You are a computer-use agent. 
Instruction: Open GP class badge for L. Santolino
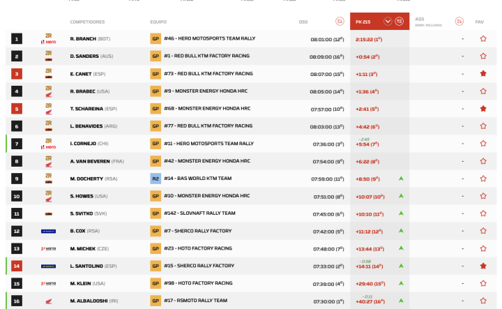coord(155,266)
